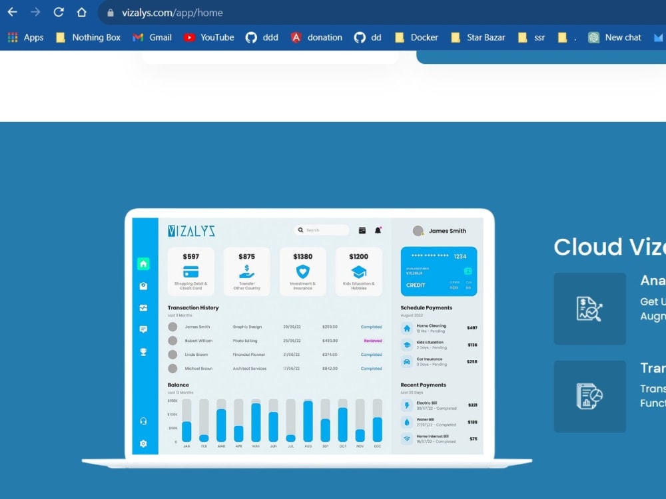Viewport: 666px width, 499px height.
Task: Click the dashboard laptop mockup image
Action: (307, 338)
